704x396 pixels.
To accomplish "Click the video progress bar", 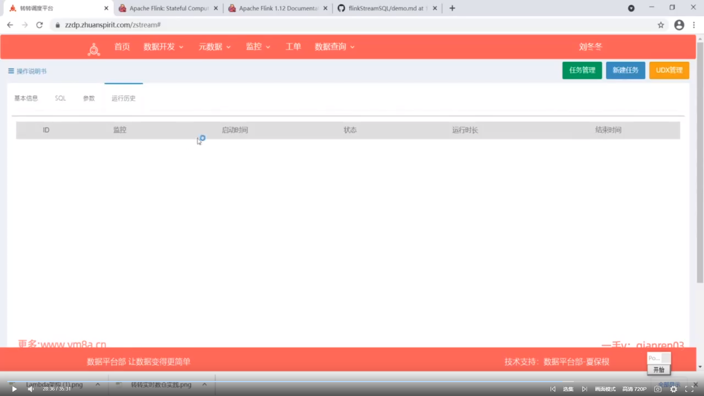I will tap(352, 382).
